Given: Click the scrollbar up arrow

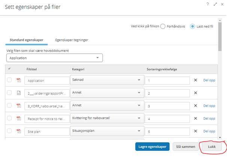Looking at the screenshot, I should pos(220,20).
